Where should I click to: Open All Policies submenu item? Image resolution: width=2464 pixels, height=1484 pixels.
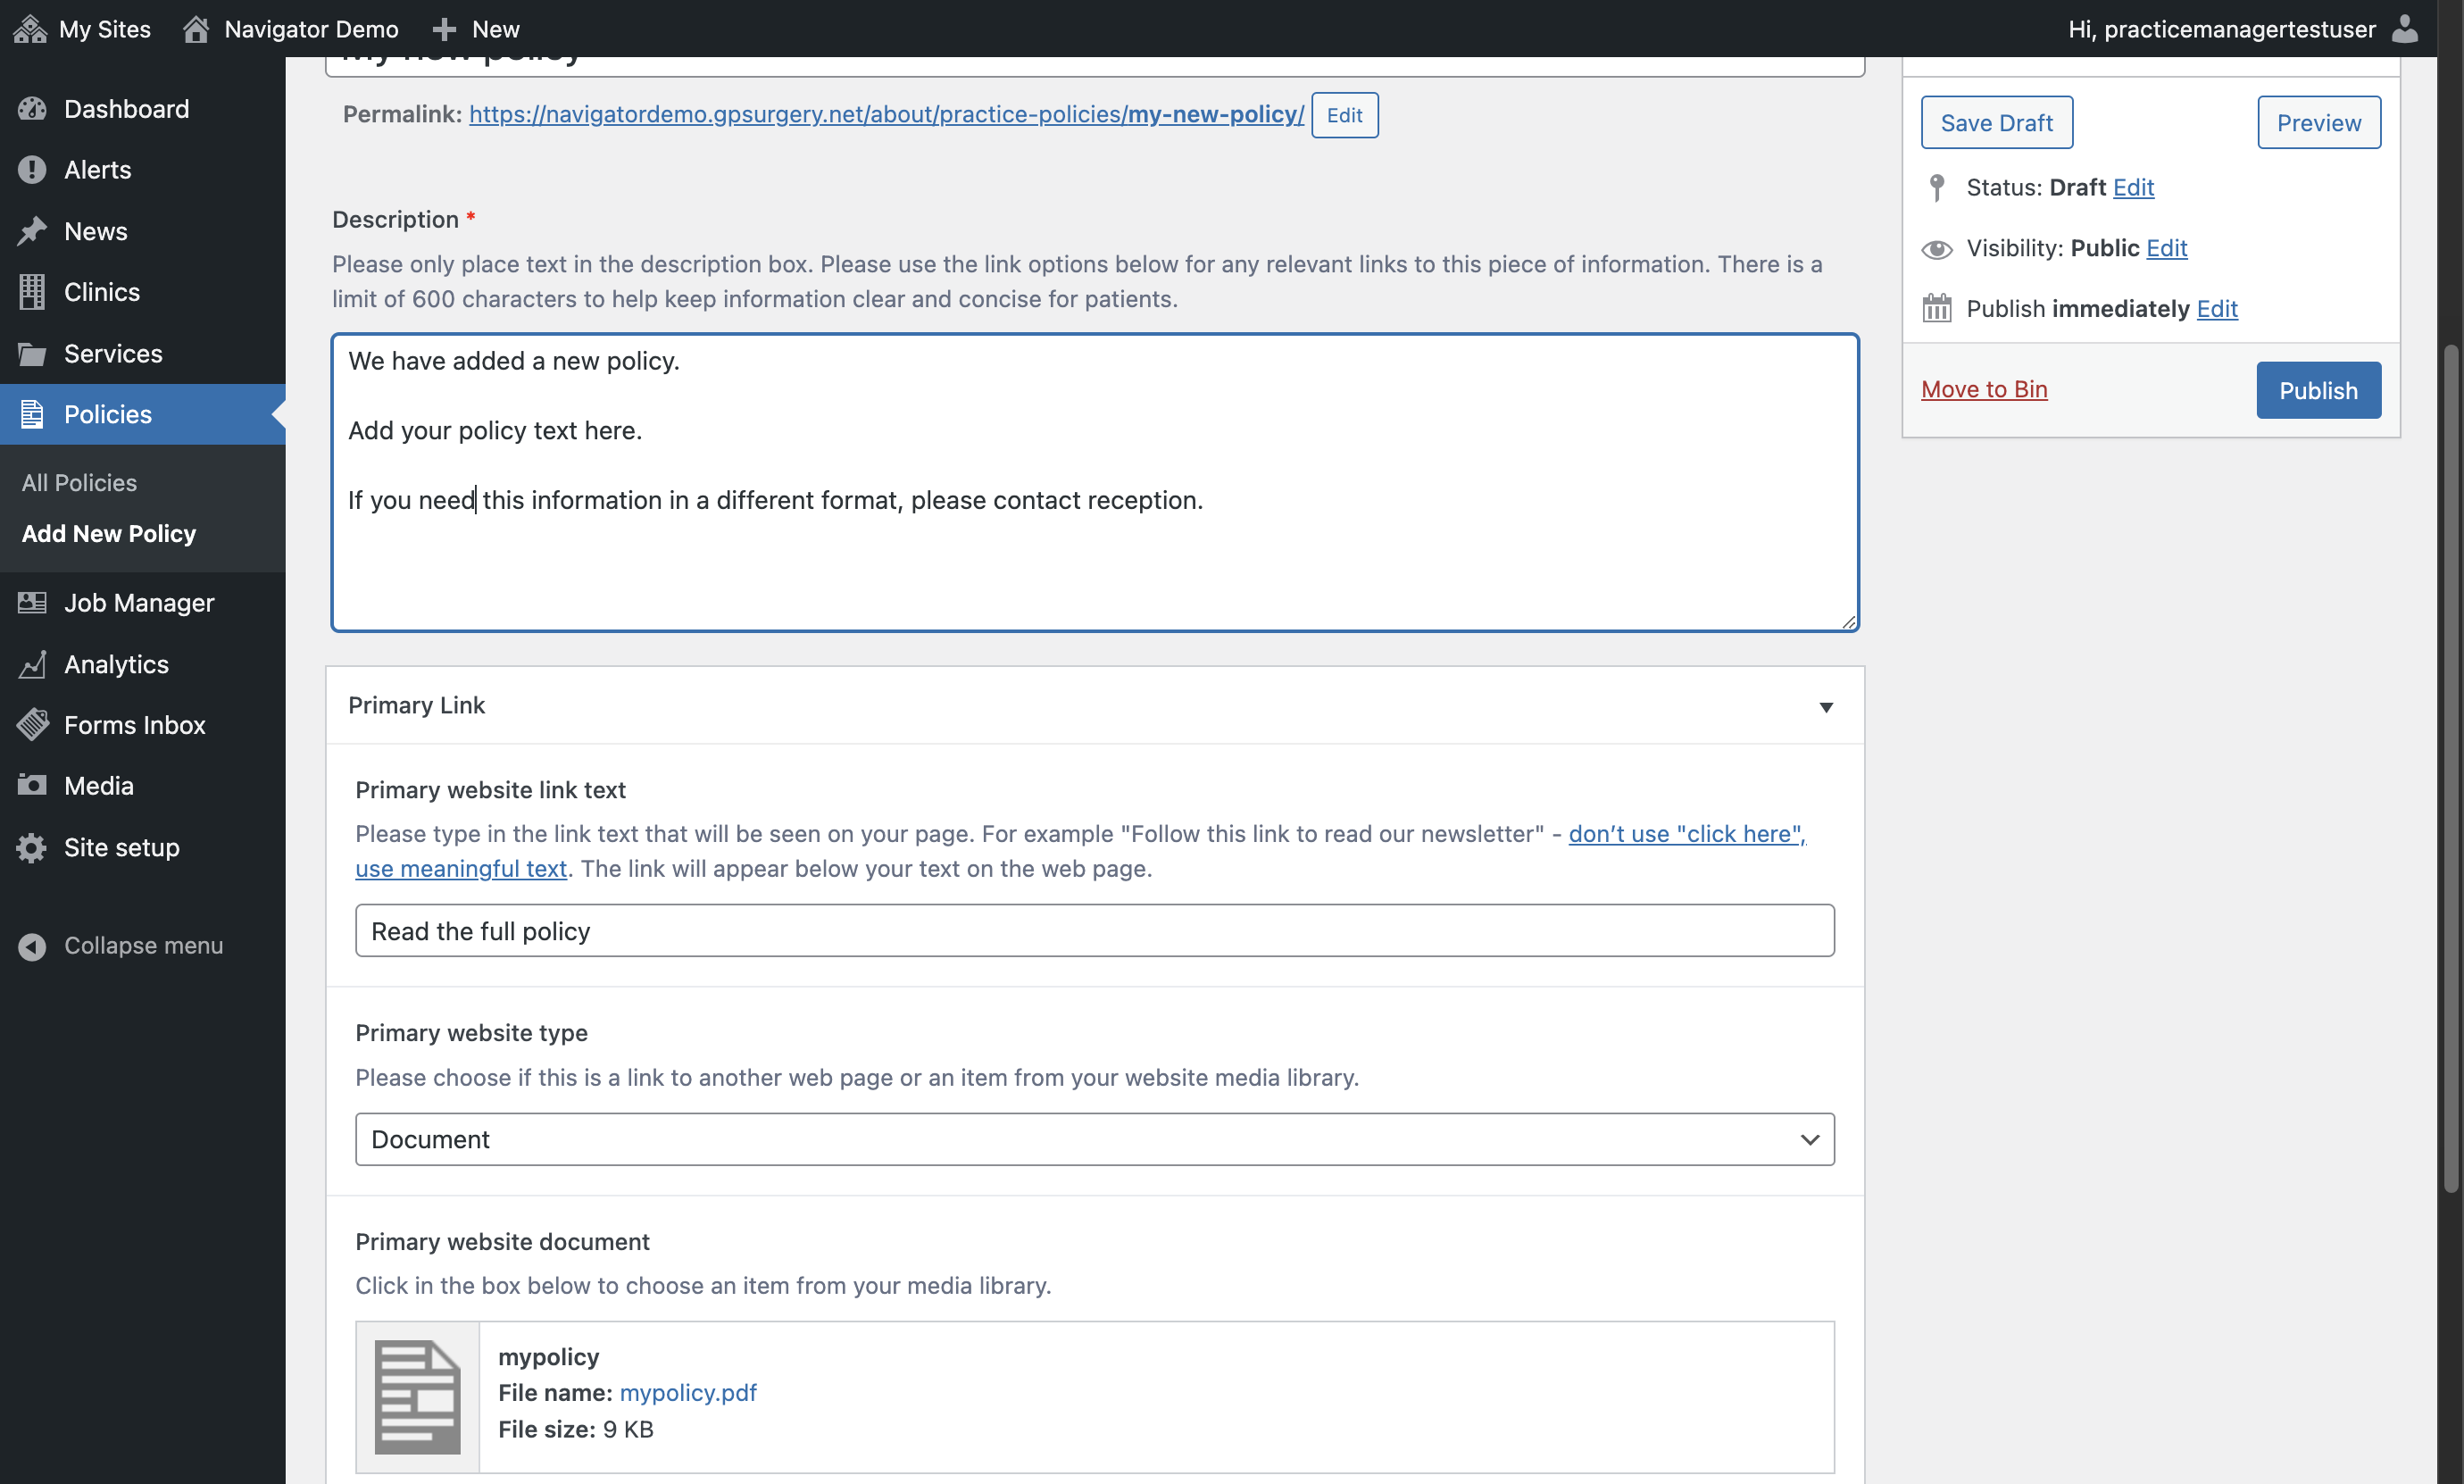click(79, 483)
